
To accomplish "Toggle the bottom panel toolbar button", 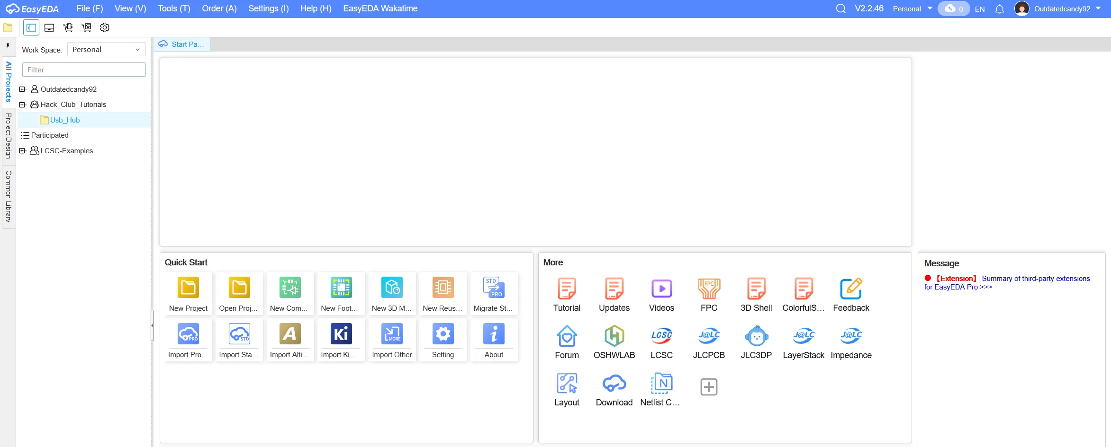I will coord(49,27).
